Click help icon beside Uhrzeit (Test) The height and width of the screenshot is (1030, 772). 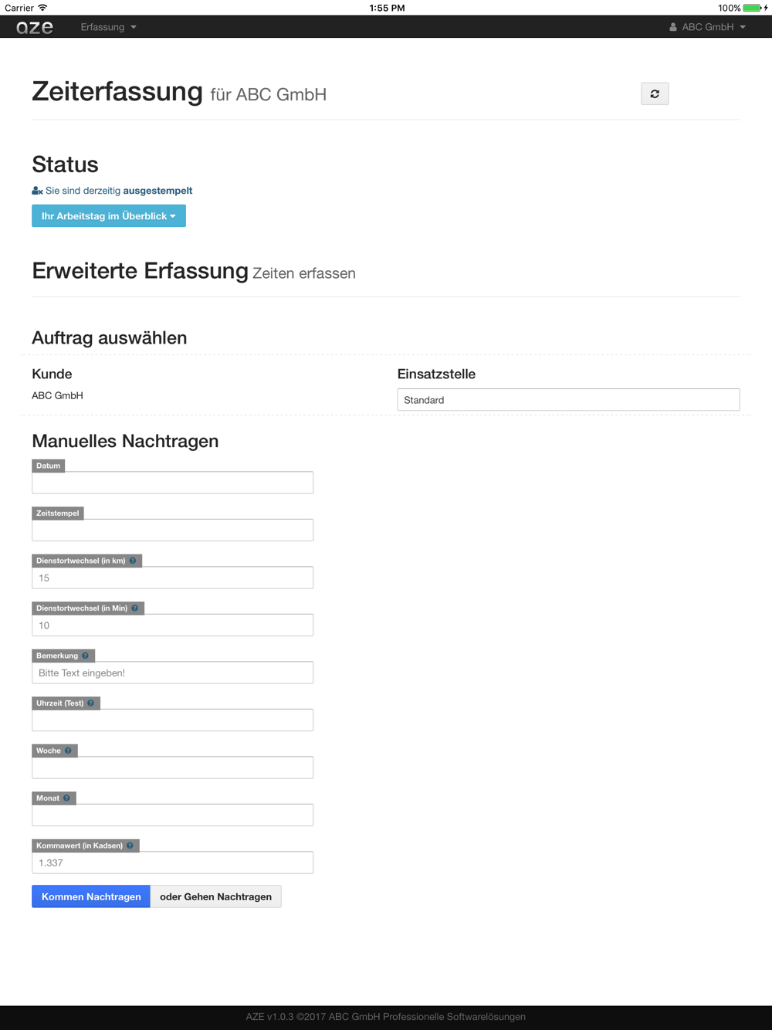(91, 703)
